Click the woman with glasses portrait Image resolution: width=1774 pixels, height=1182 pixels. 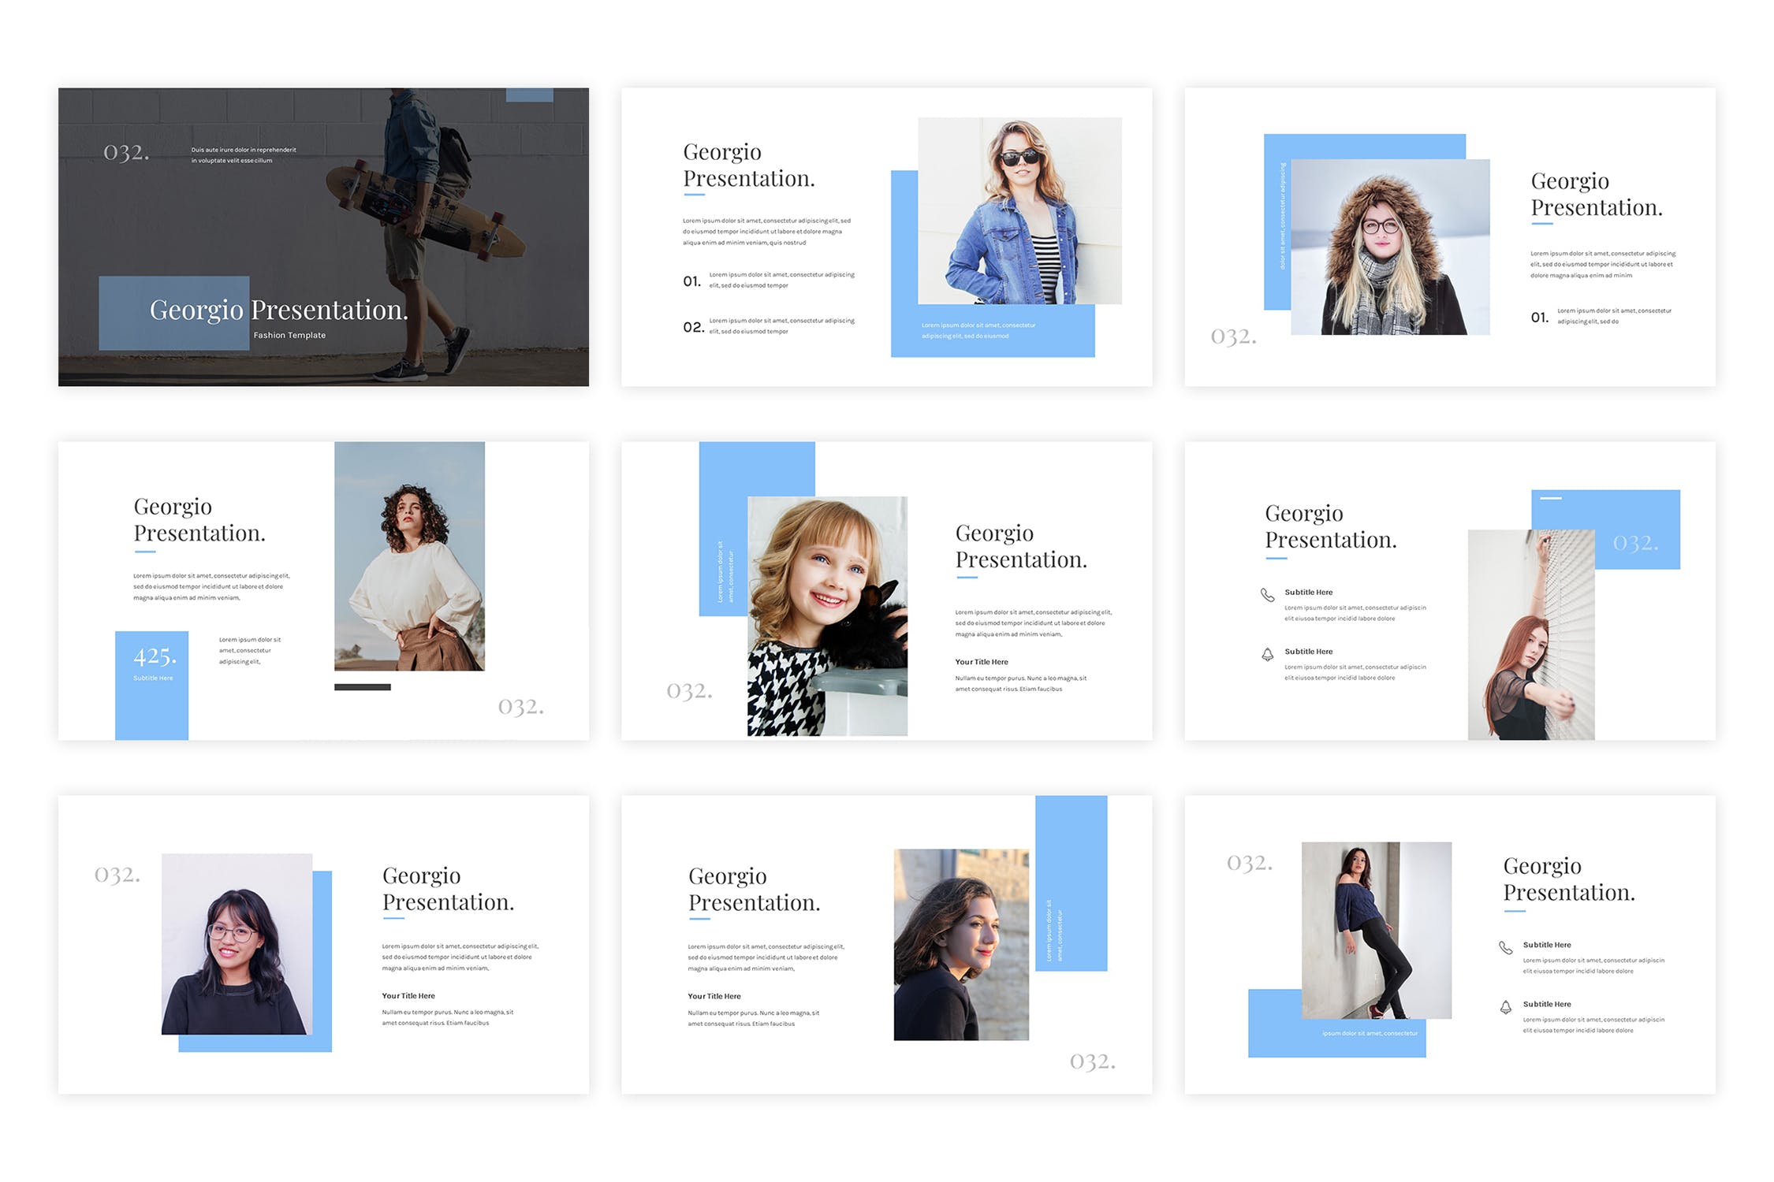coord(237,943)
